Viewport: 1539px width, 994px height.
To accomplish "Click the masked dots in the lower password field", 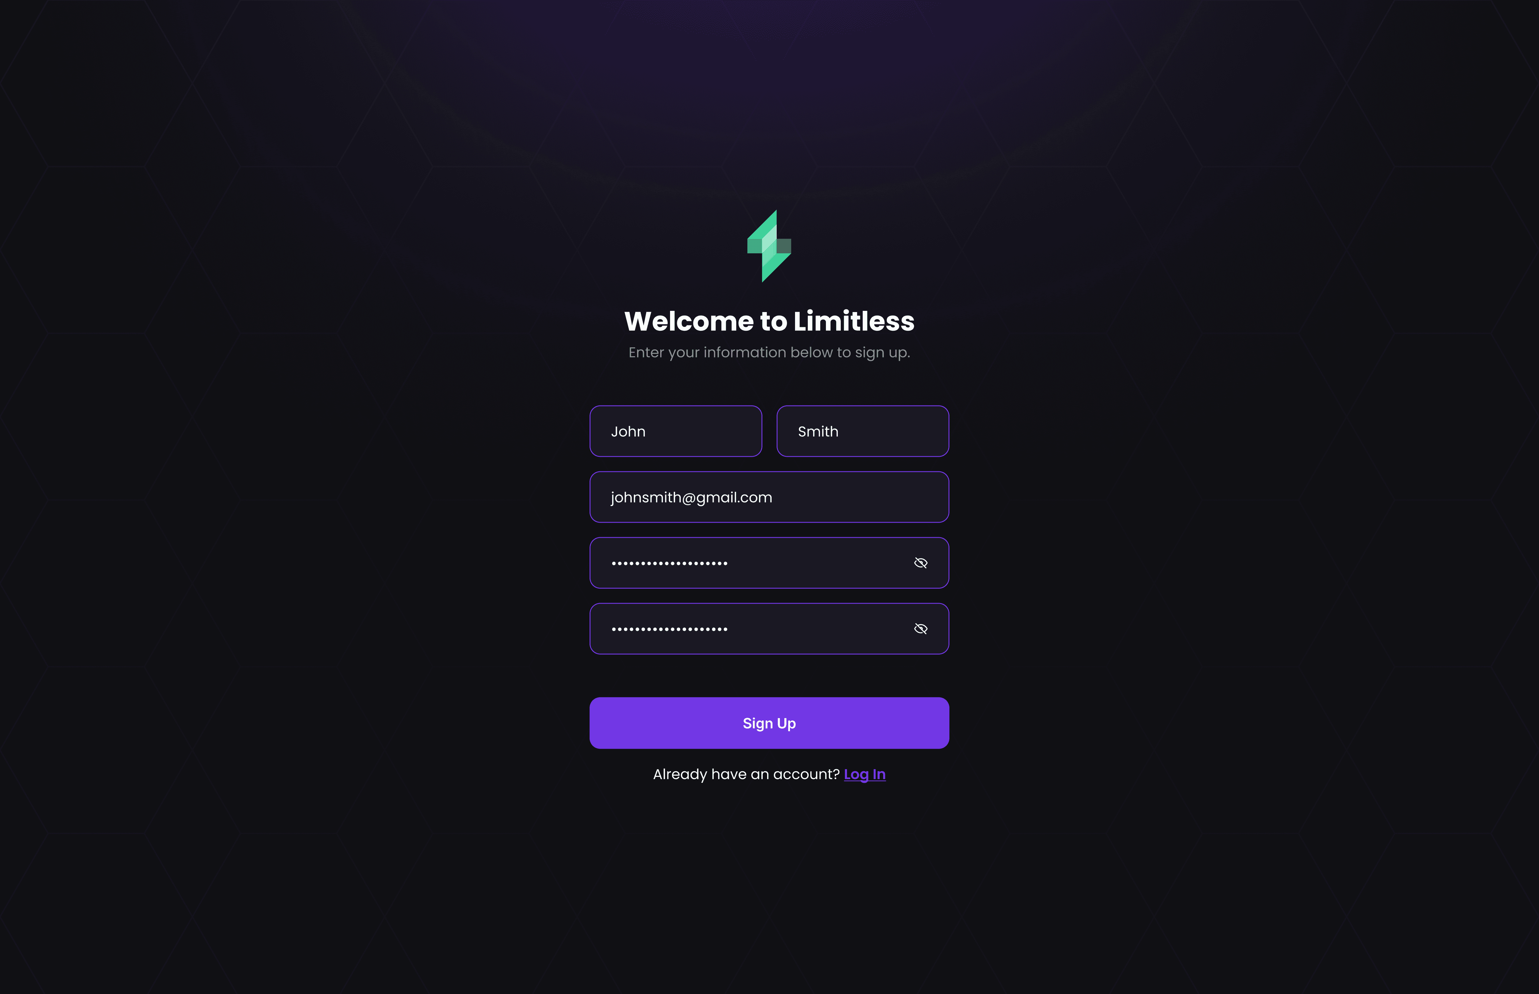I will [x=670, y=629].
